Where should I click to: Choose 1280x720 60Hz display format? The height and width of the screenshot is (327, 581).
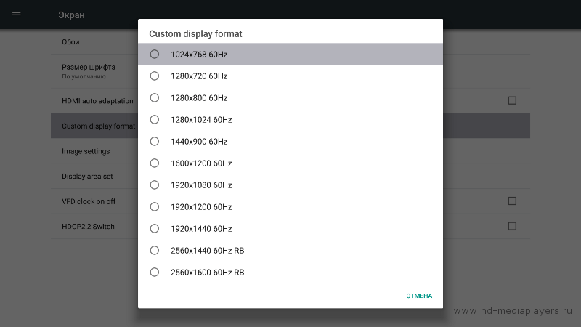(x=290, y=76)
